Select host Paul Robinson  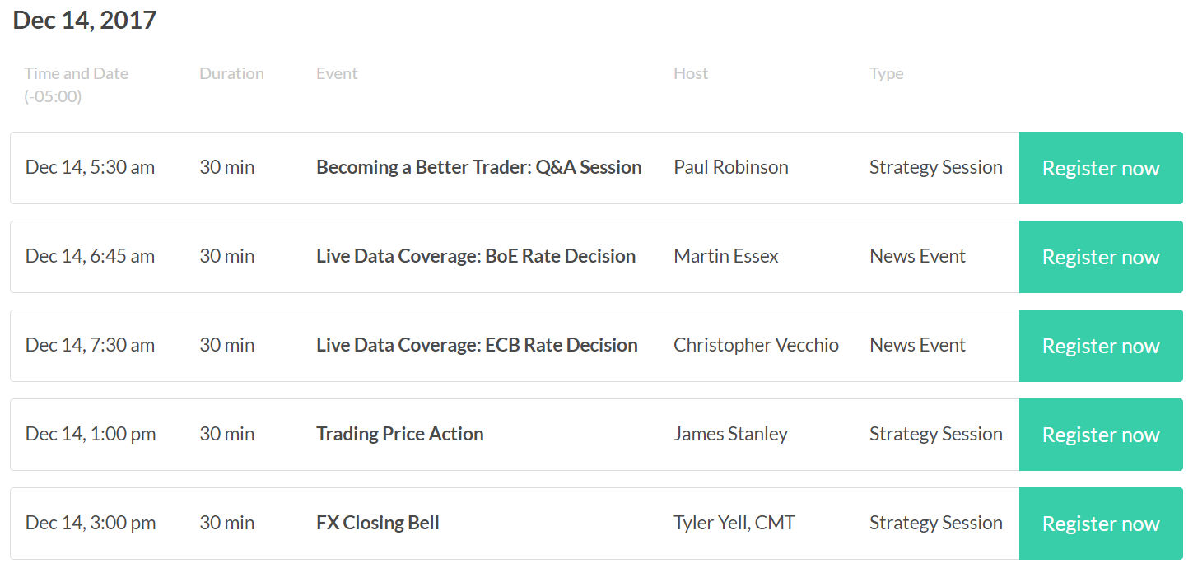(731, 167)
